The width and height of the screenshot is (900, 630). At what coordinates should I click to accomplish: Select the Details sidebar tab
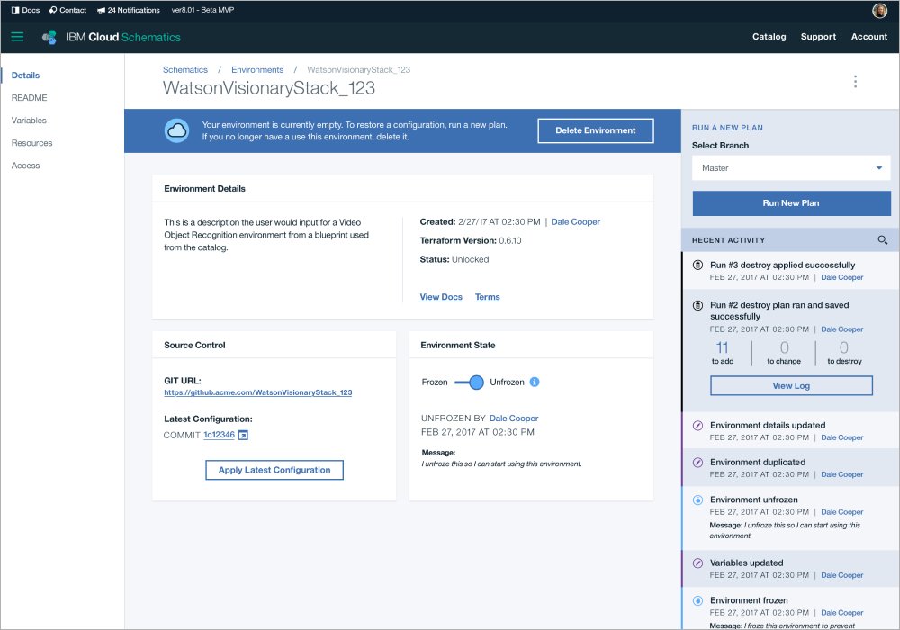coord(25,76)
